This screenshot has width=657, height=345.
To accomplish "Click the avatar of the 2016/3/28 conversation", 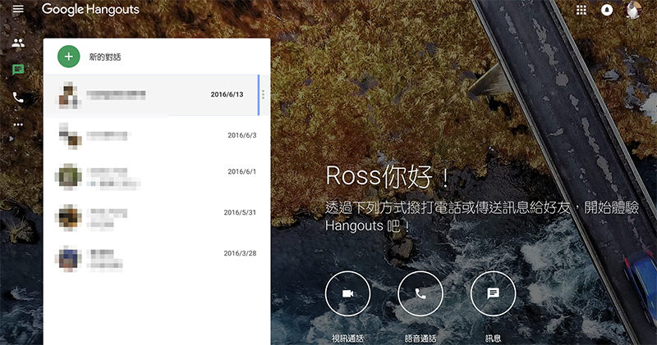I will 68,258.
